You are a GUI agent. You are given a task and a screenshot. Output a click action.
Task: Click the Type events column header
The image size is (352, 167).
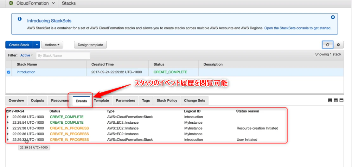(x=111, y=111)
